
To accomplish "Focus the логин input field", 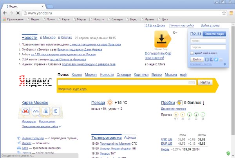I will 208,41.
